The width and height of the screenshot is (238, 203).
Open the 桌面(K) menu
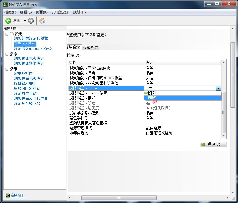(x=41, y=12)
